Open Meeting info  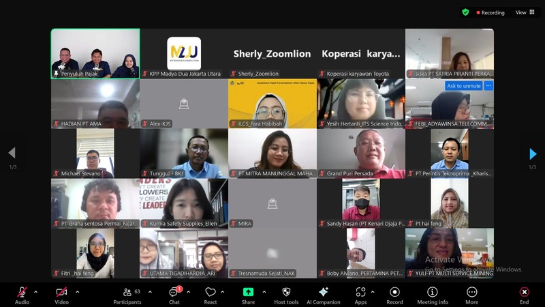point(433,293)
